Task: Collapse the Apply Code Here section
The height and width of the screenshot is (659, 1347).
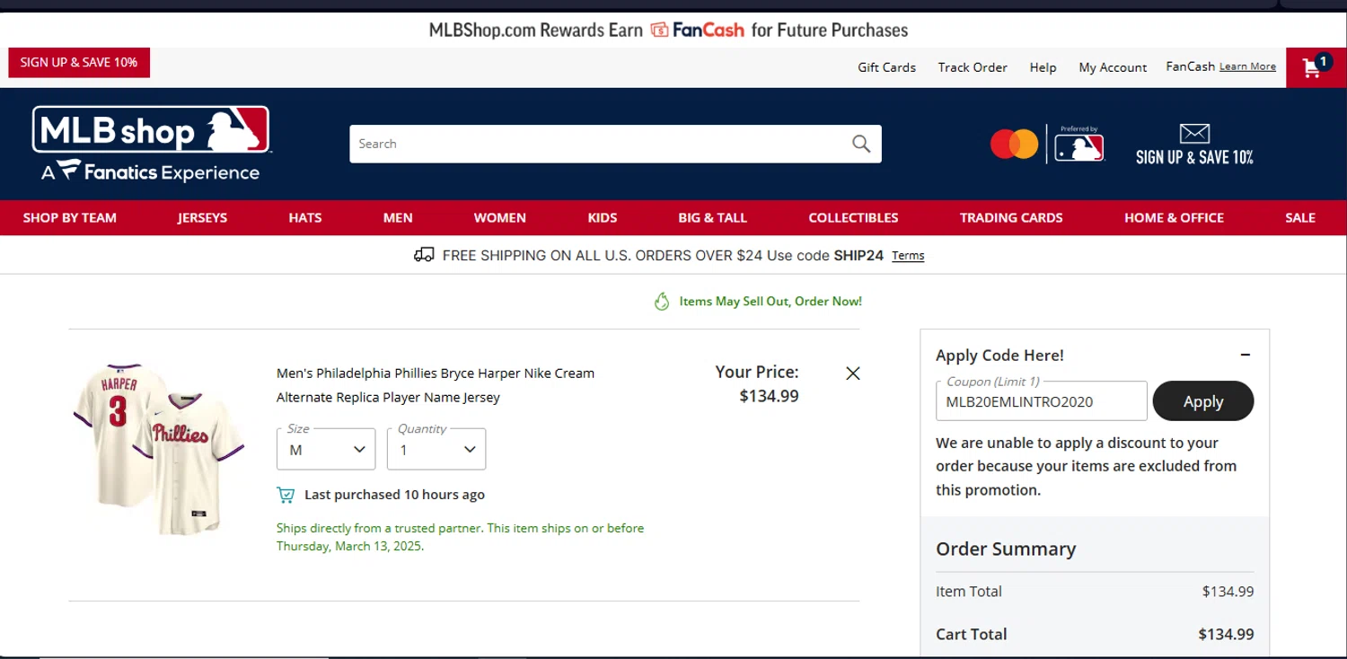Action: tap(1246, 355)
